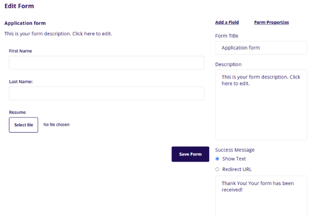Focus the First Name input field

(106, 62)
